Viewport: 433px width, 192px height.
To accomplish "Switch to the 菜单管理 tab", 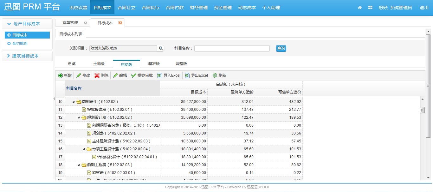I will 70,23.
